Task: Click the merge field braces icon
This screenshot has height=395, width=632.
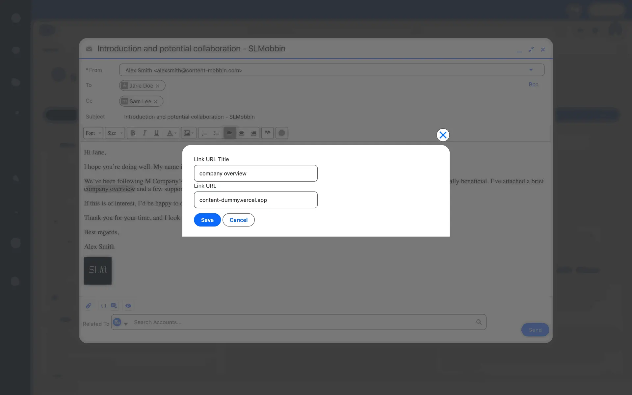Action: [x=103, y=306]
